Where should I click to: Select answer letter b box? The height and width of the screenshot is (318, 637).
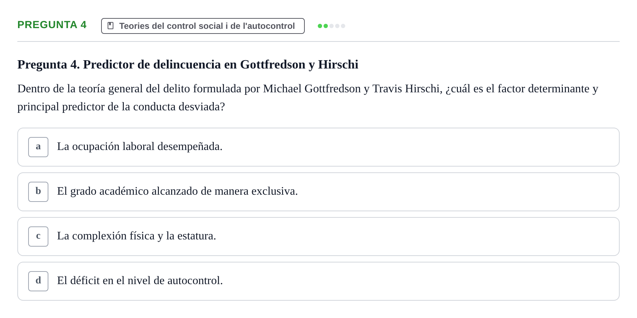38,192
